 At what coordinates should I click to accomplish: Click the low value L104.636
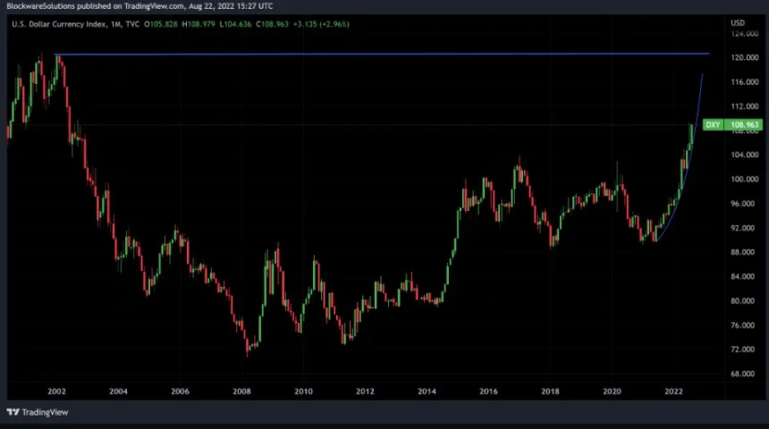235,24
